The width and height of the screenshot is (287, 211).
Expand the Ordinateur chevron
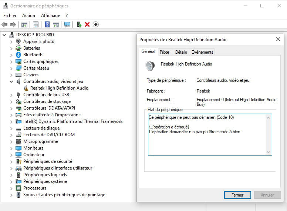click(x=11, y=155)
